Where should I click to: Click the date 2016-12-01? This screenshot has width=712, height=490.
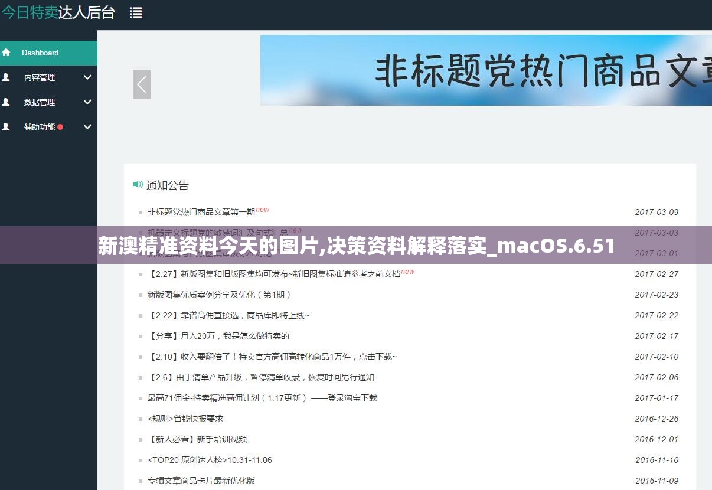[657, 439]
